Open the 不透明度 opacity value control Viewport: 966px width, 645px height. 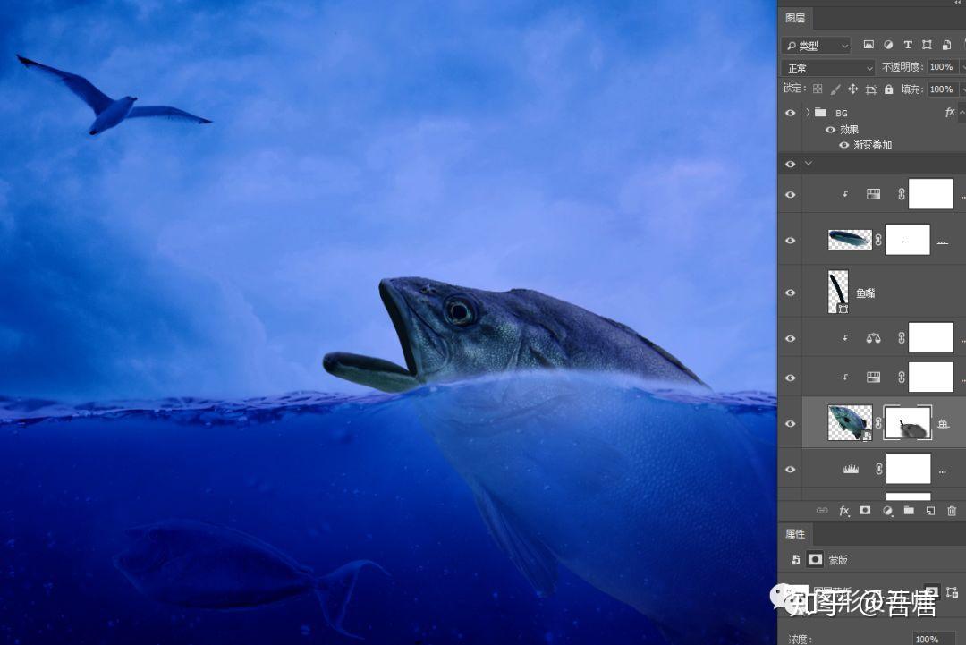tap(940, 66)
